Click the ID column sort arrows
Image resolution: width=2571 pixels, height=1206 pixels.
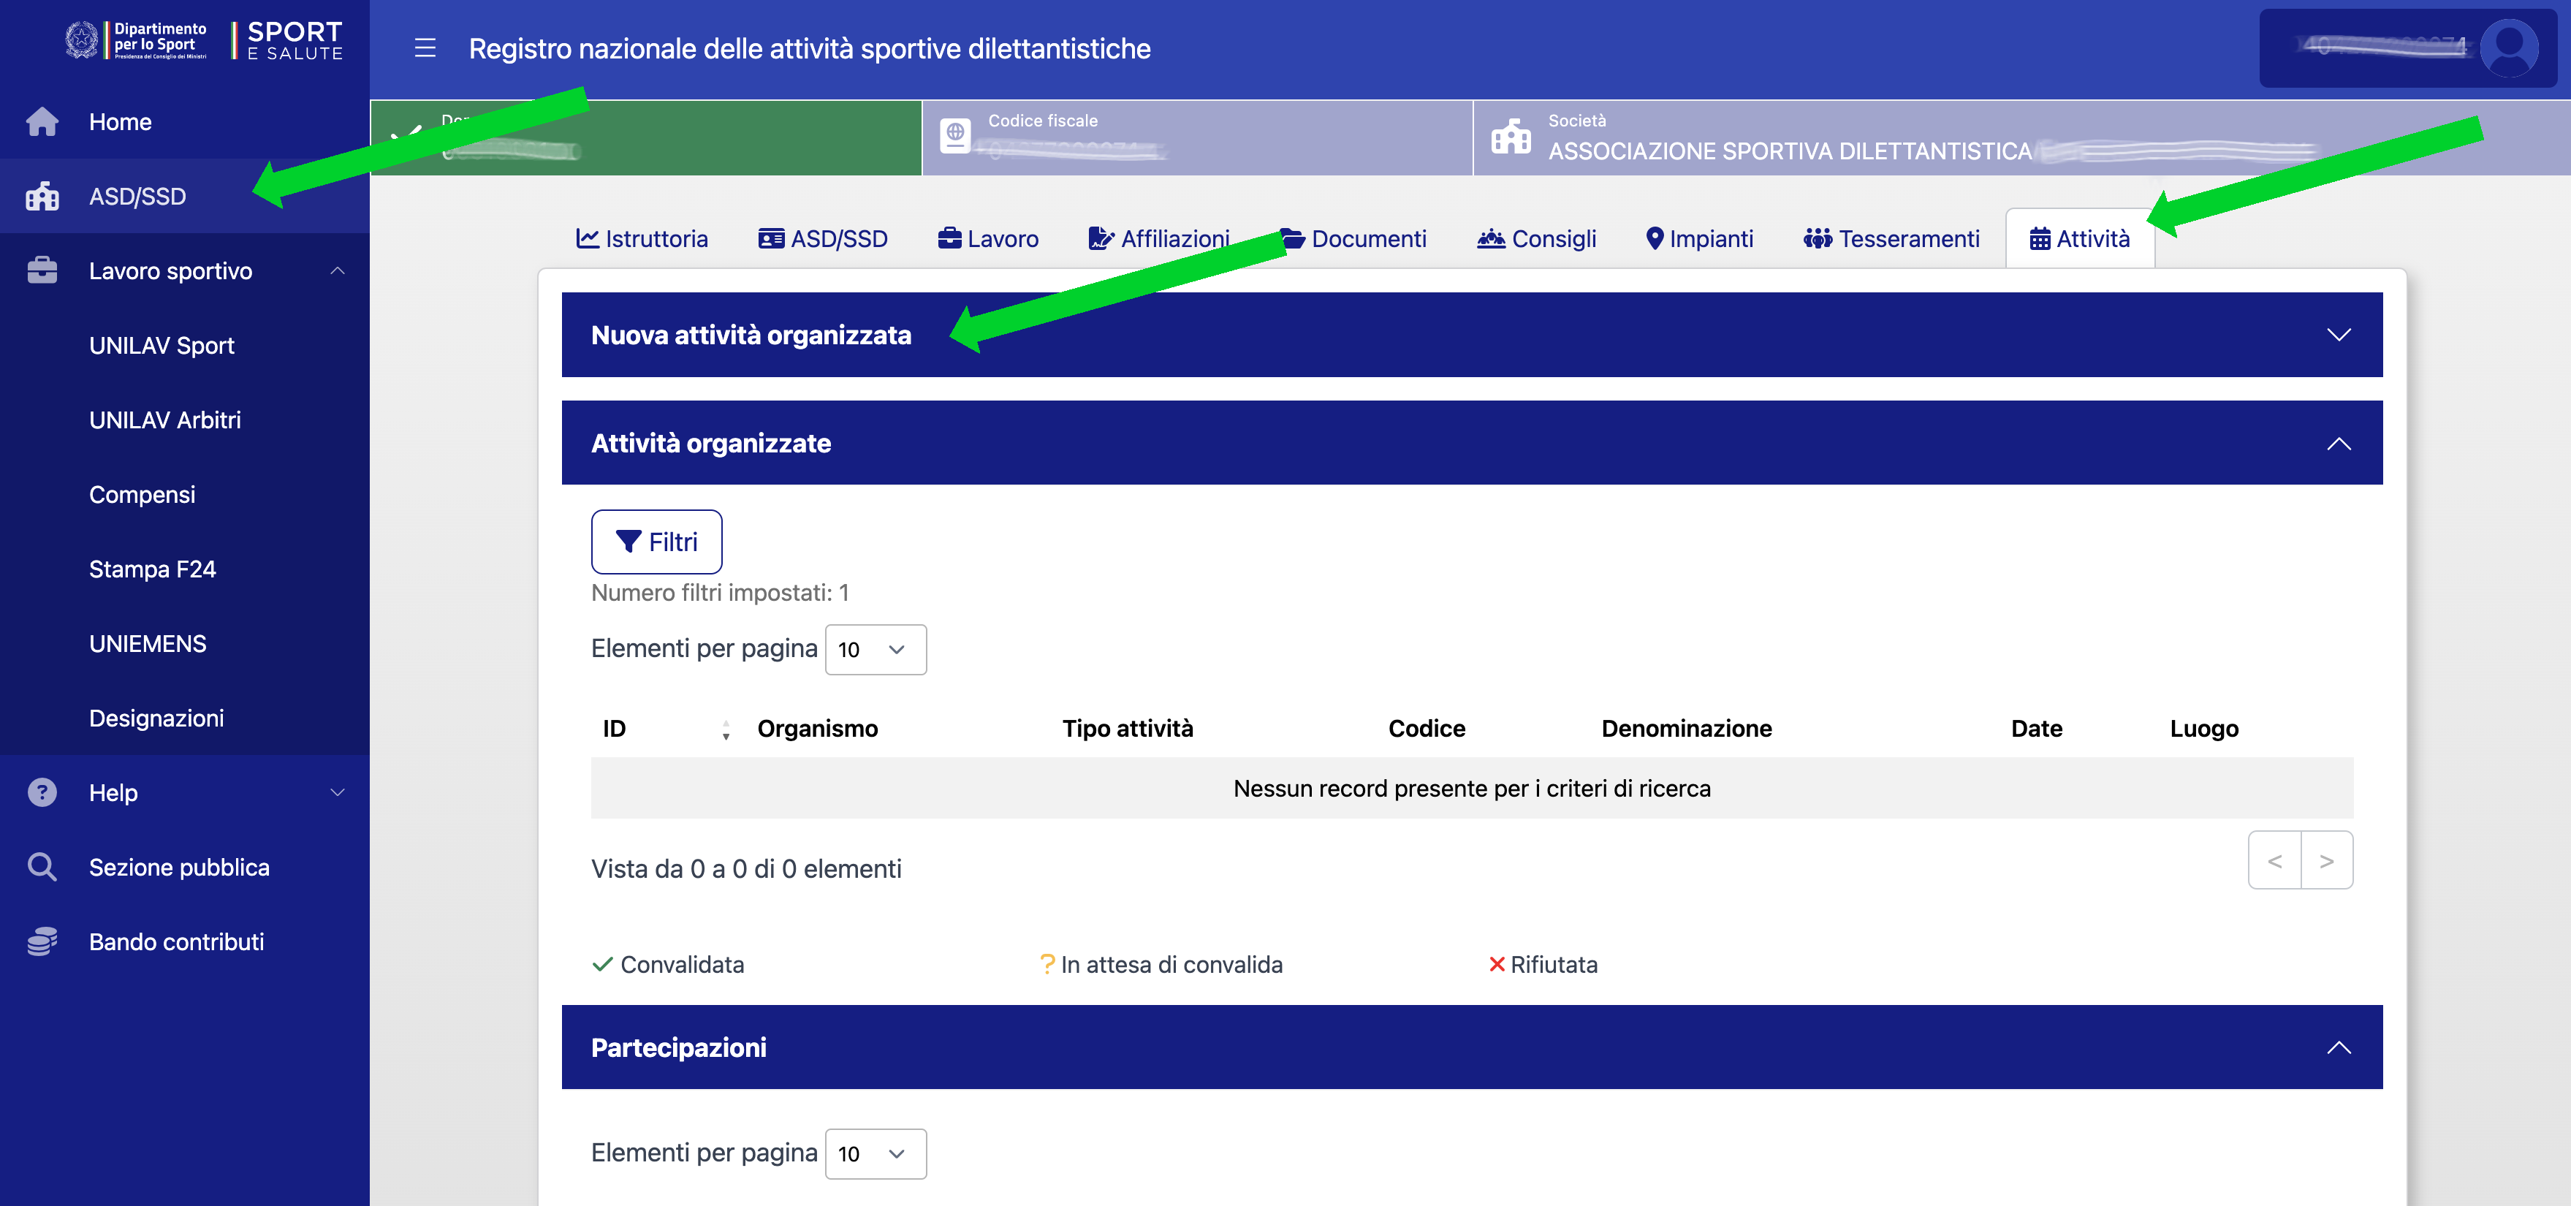tap(726, 729)
